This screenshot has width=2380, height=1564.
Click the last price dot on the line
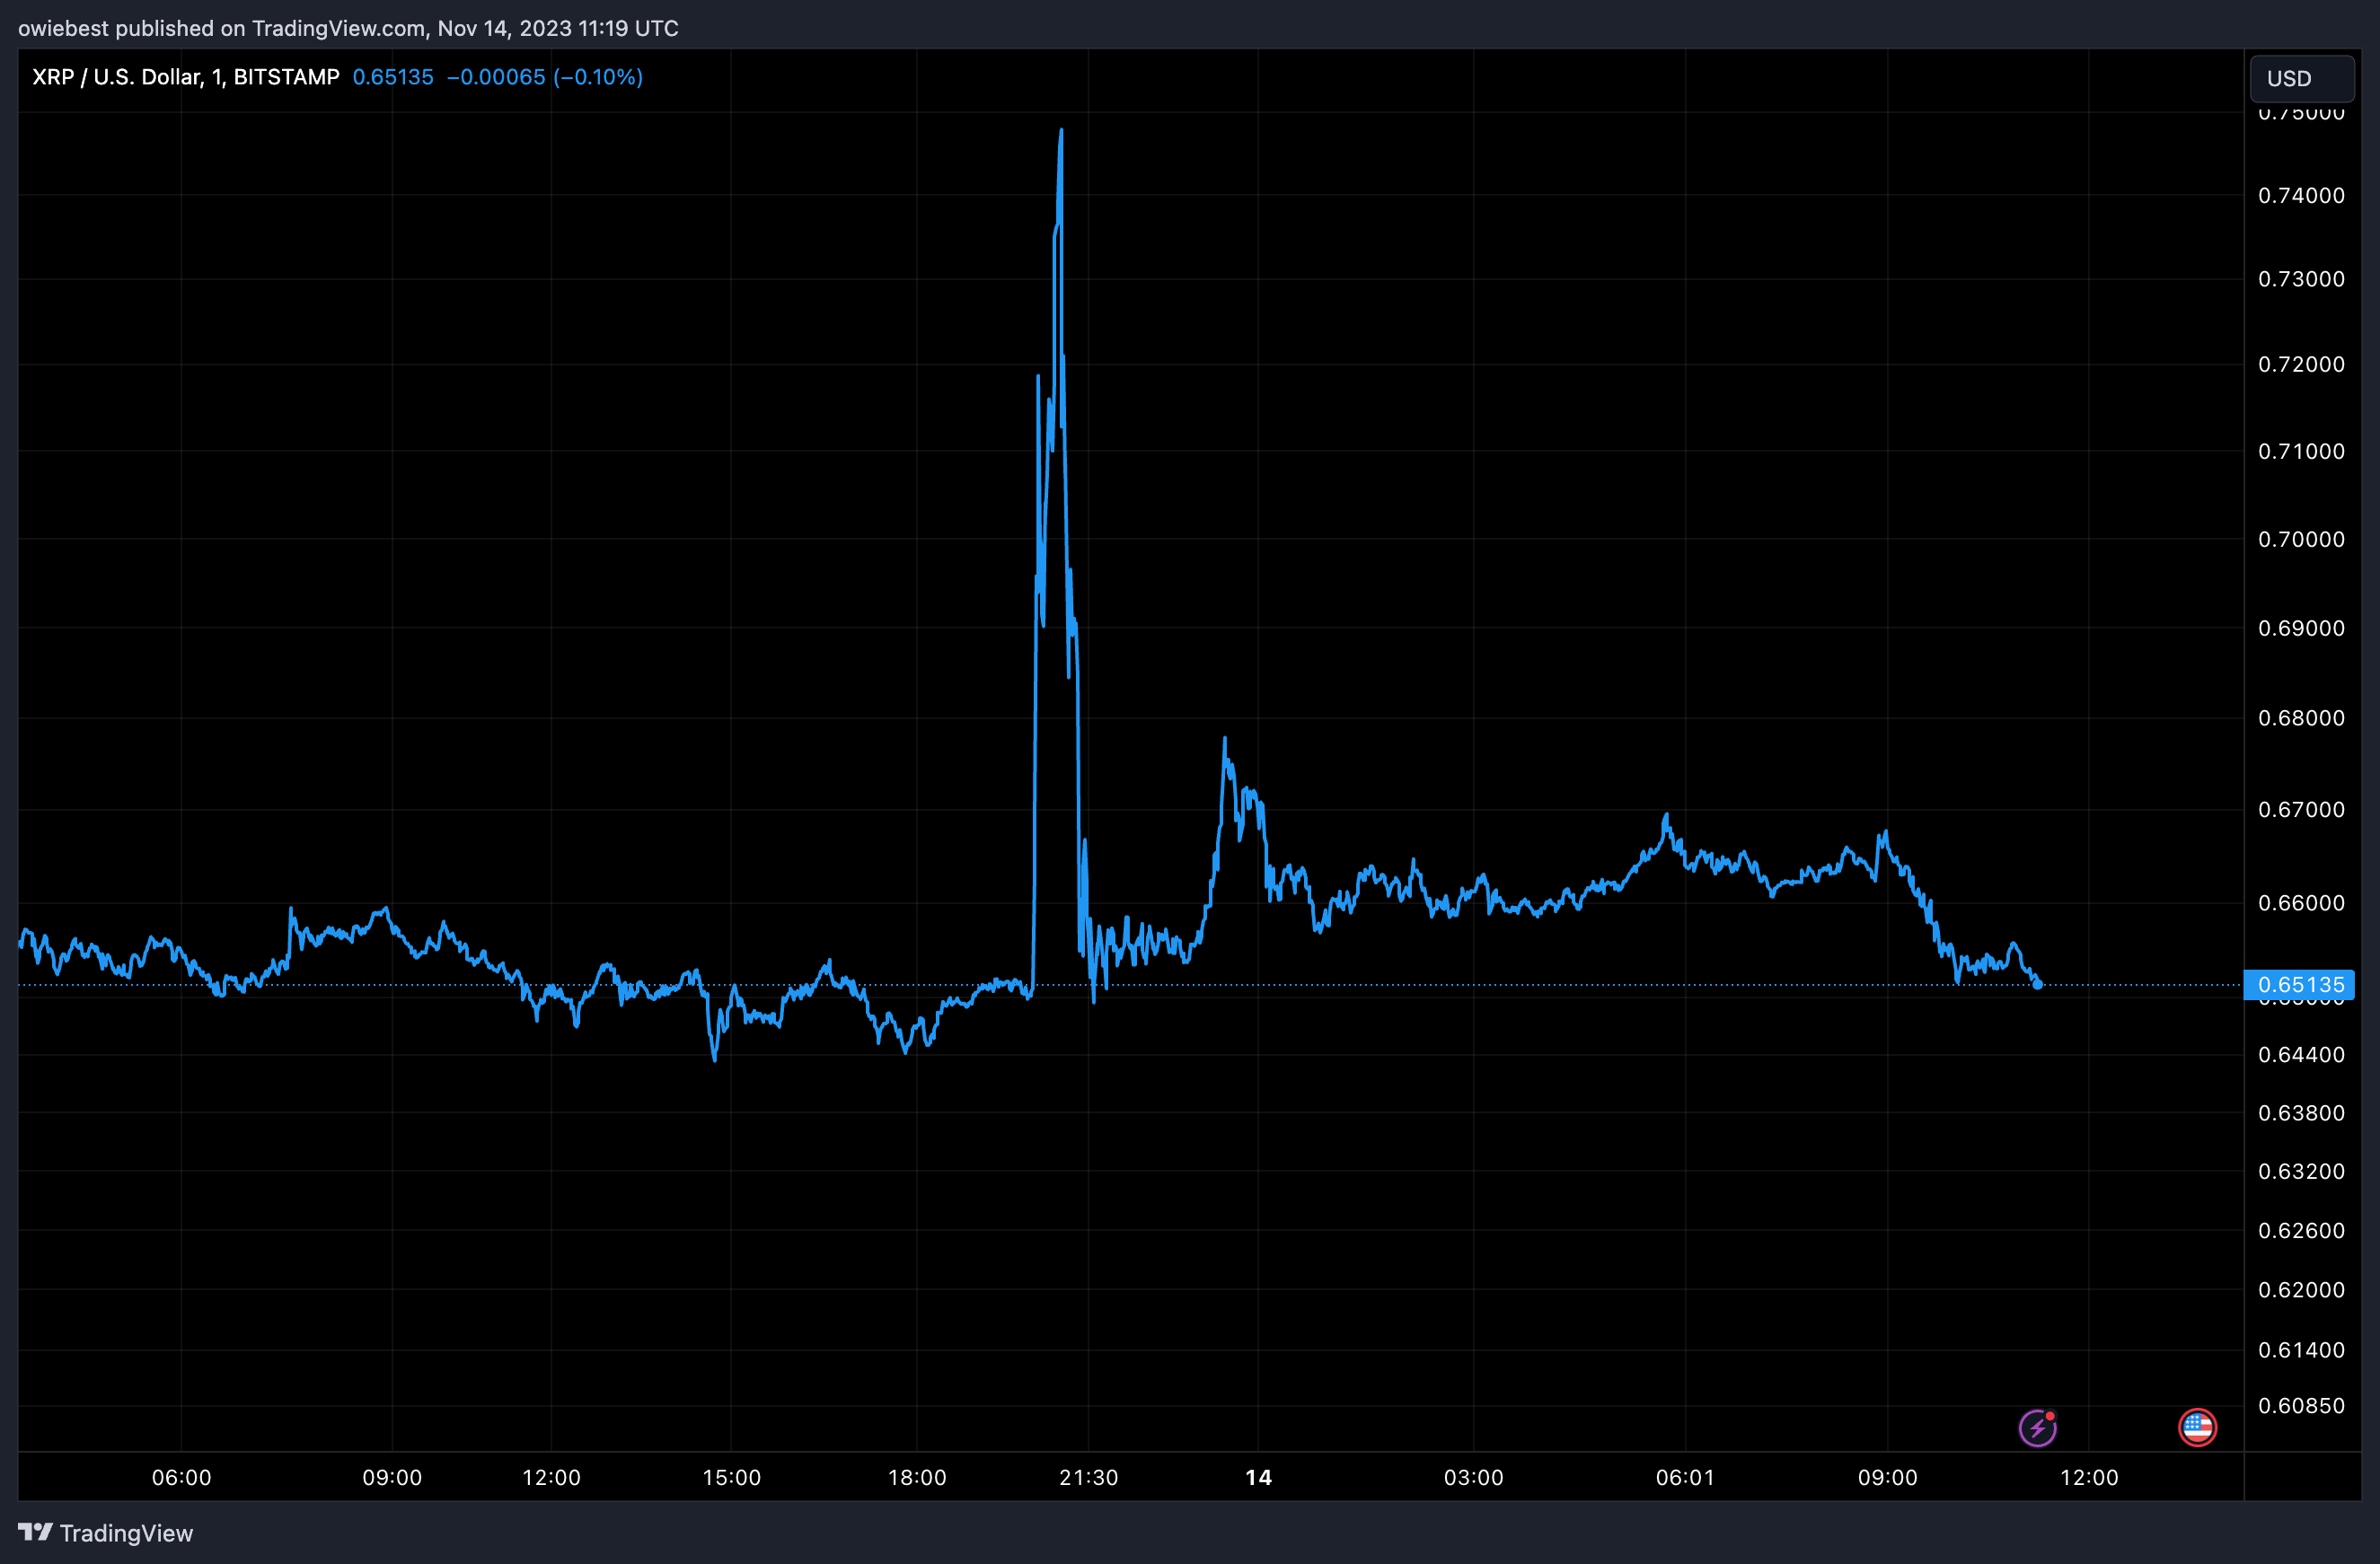coord(2037,984)
